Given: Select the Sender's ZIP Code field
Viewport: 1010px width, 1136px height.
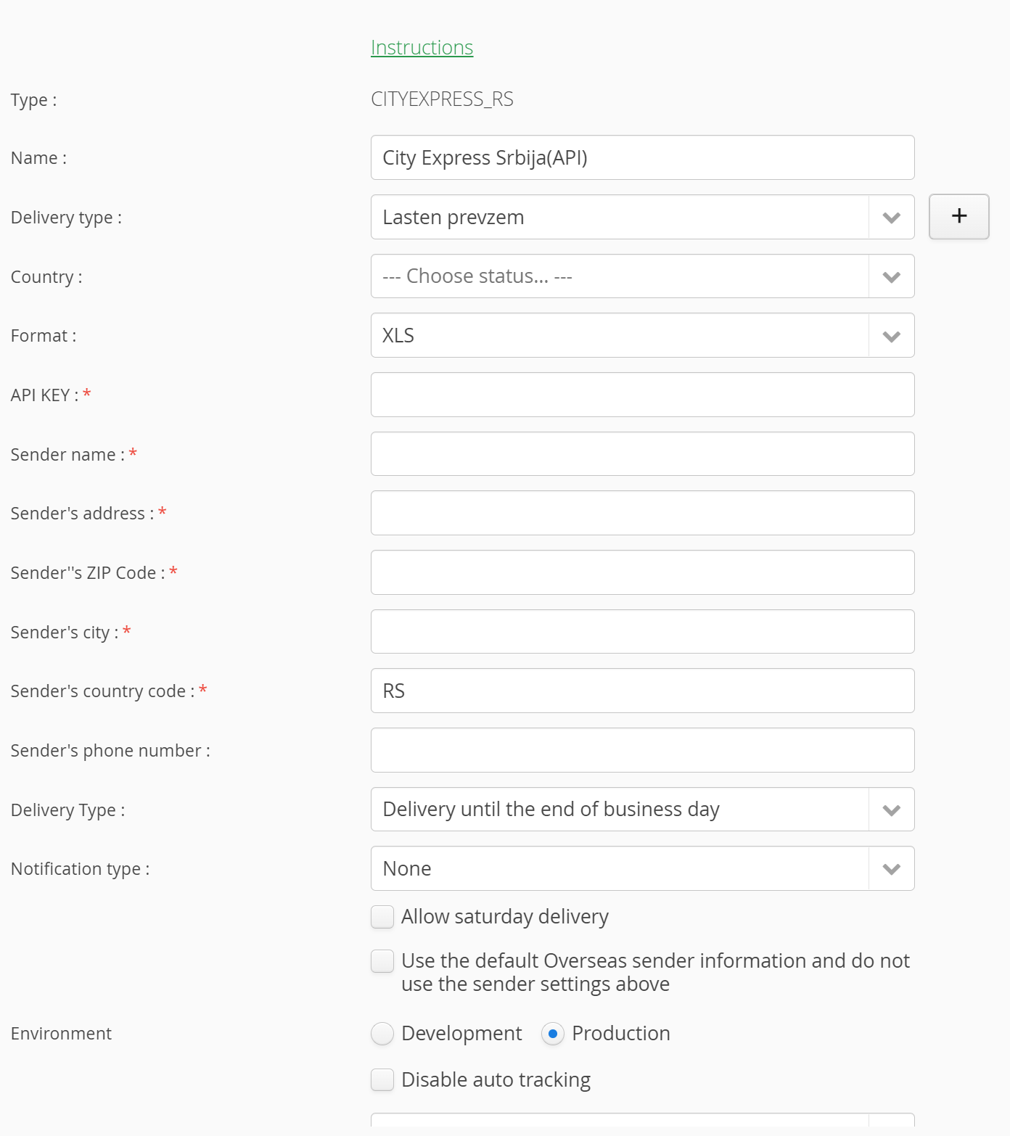Looking at the screenshot, I should pyautogui.click(x=642, y=572).
